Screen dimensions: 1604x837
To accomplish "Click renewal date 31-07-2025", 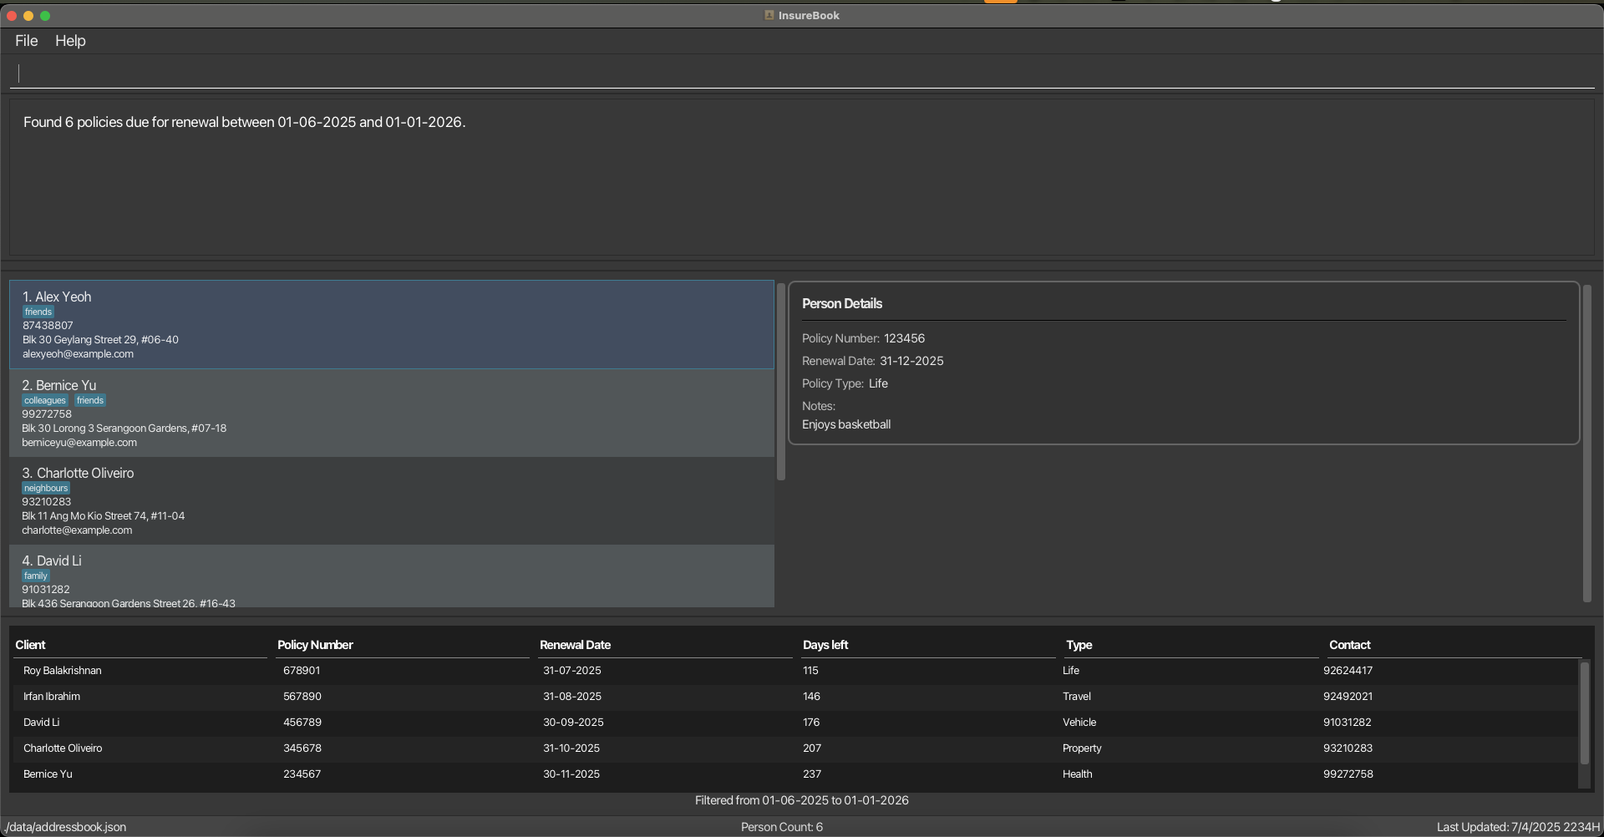I will click(572, 671).
